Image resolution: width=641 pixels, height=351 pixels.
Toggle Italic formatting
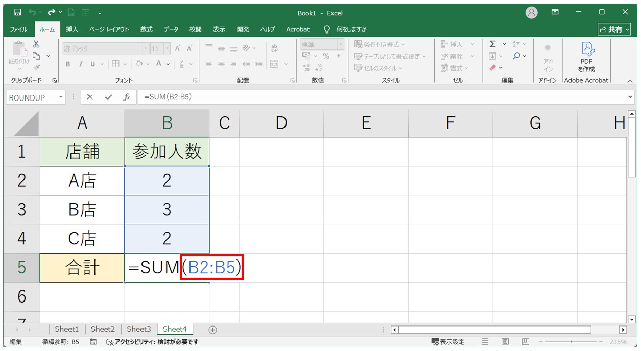[x=80, y=64]
